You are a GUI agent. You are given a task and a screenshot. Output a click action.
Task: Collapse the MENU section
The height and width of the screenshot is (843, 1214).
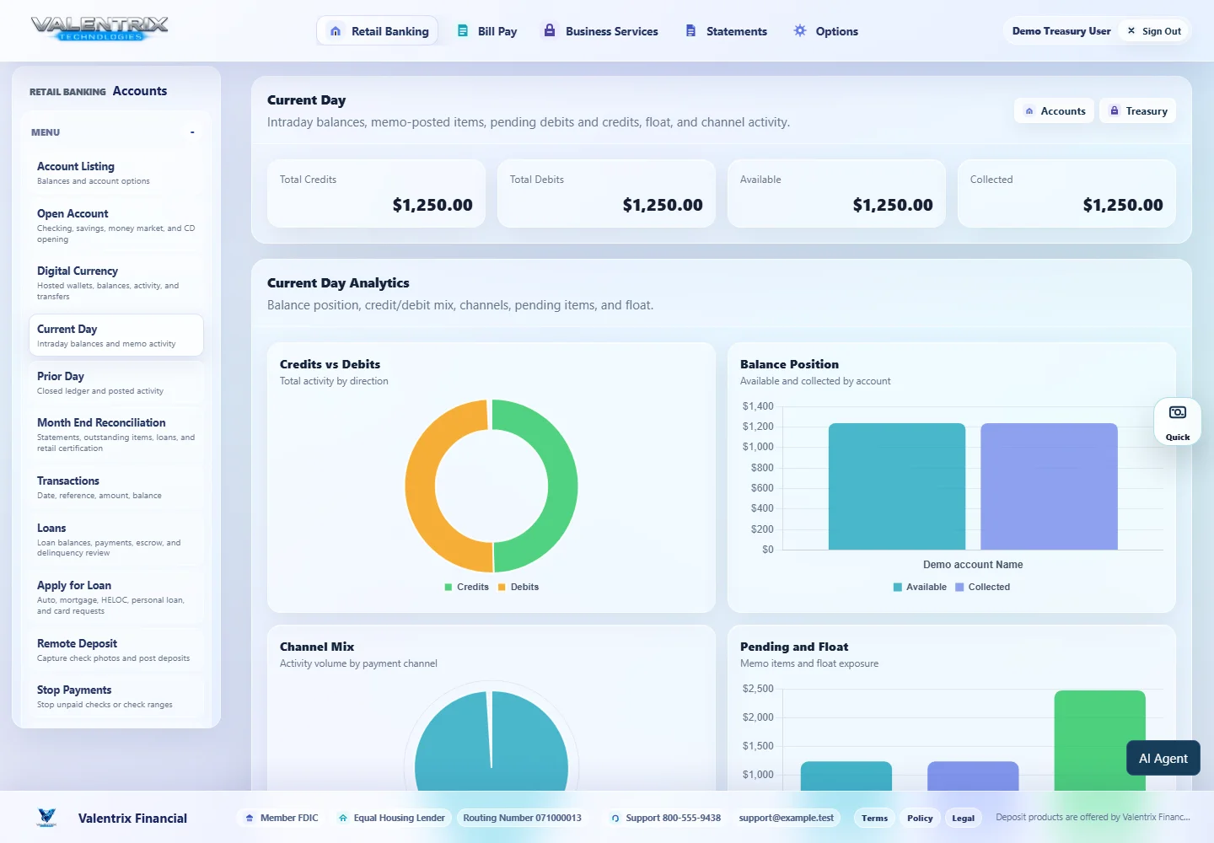(192, 132)
